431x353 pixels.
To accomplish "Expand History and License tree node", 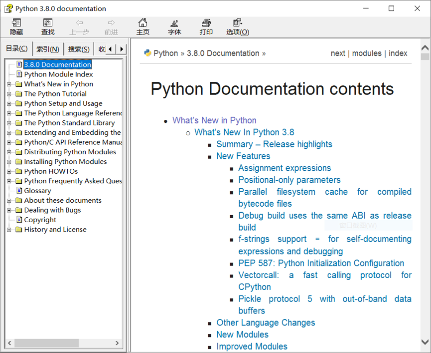I will point(9,230).
